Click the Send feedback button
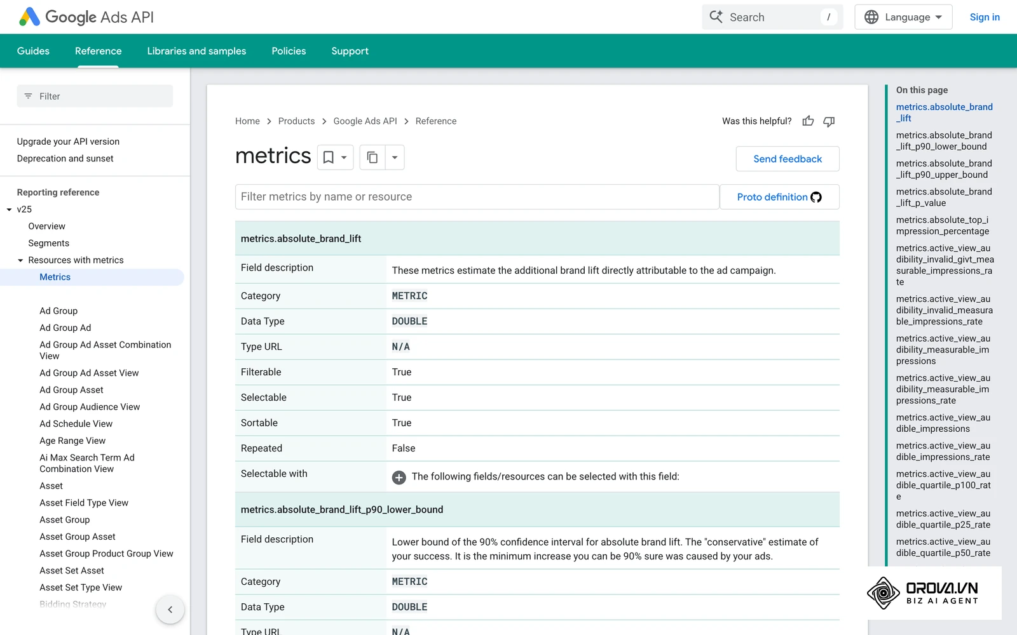This screenshot has width=1017, height=635. pyautogui.click(x=788, y=159)
